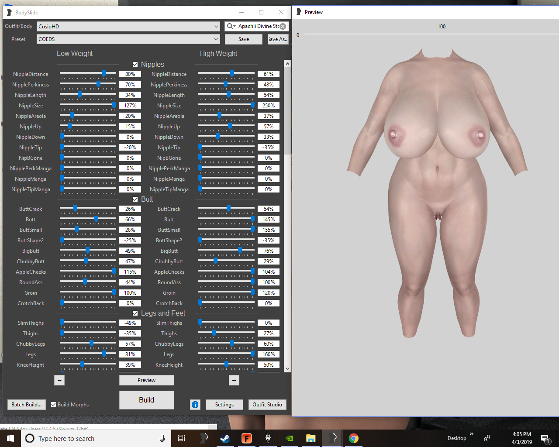
Task: Open File Explorer from the taskbar
Action: (311, 438)
